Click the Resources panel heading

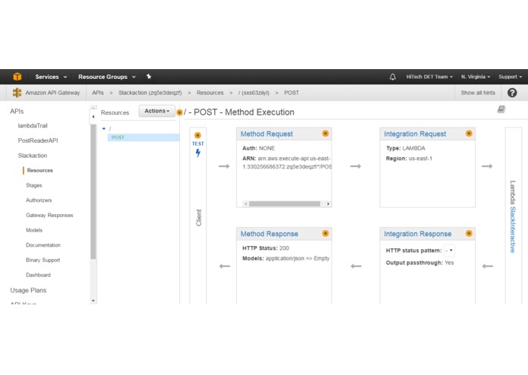(115, 112)
